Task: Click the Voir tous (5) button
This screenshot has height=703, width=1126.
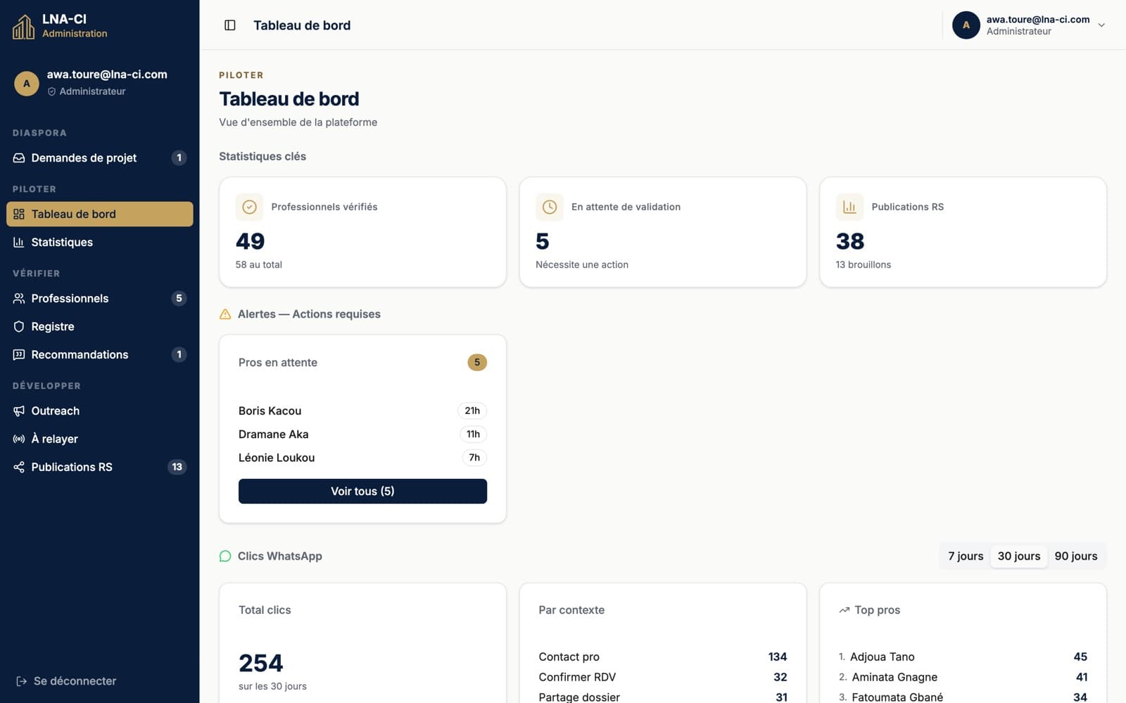Action: pyautogui.click(x=362, y=491)
